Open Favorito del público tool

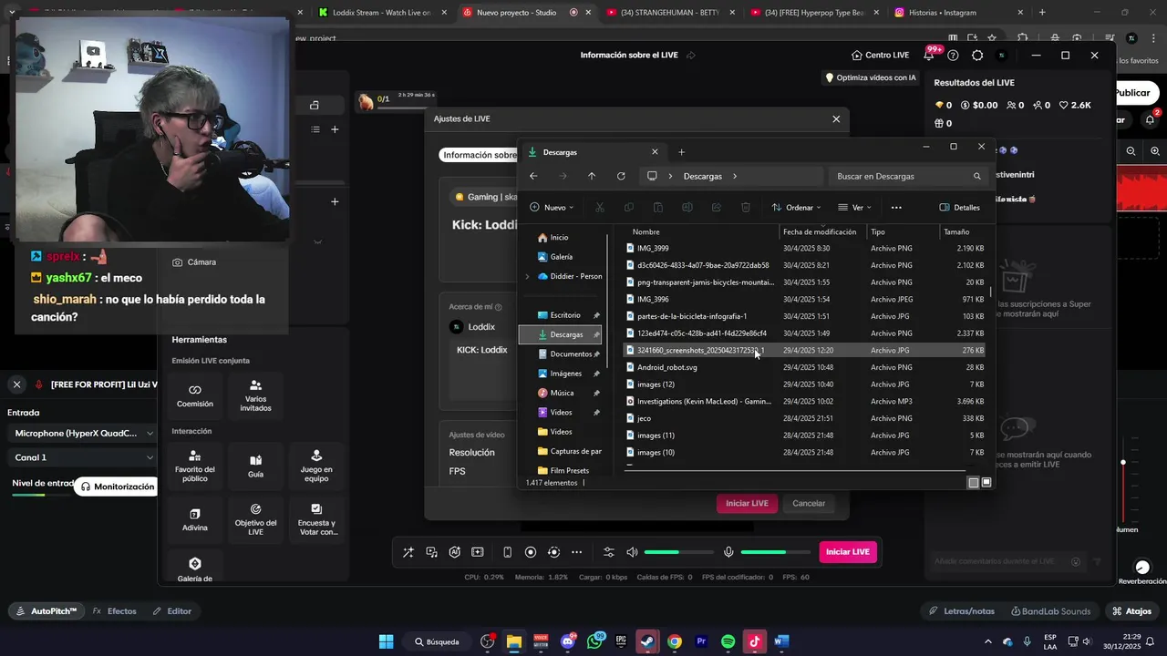195,465
